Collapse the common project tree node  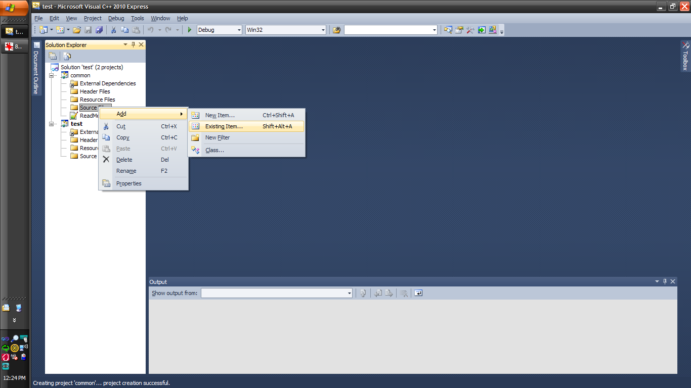(52, 75)
